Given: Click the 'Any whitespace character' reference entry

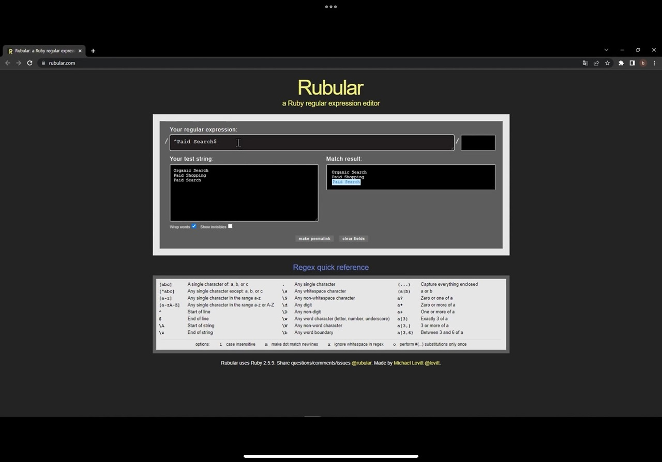Looking at the screenshot, I should tap(320, 291).
